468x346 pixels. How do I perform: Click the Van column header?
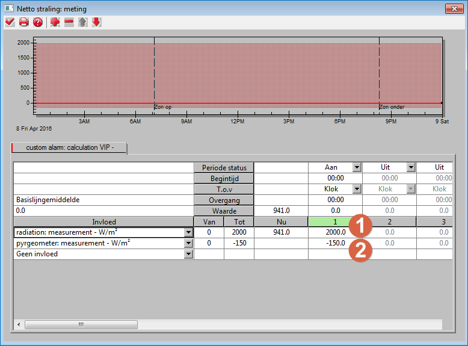click(x=209, y=222)
